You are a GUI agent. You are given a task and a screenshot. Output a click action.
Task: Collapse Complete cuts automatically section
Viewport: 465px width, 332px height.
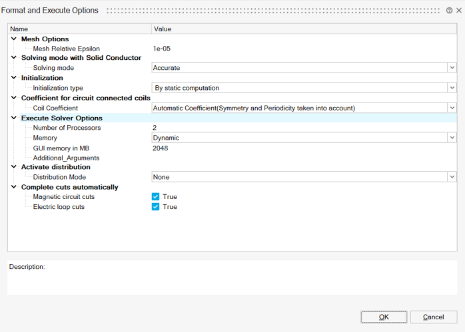click(13, 187)
